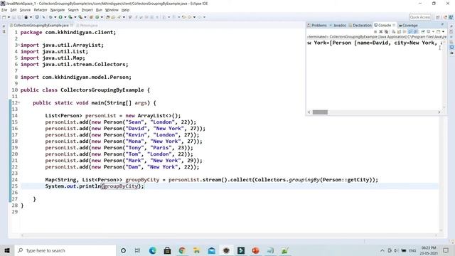
Task: Open the File menu
Action: (x=4, y=10)
